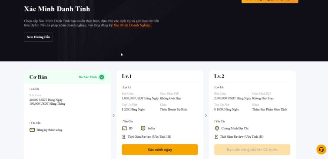The width and height of the screenshot is (328, 159).
Task: Click the location pin icon in Lv.2
Action: coord(217,128)
